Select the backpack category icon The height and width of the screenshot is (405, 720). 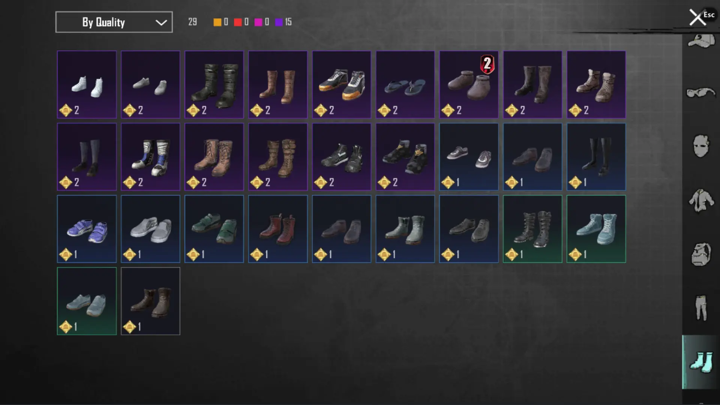tap(700, 254)
